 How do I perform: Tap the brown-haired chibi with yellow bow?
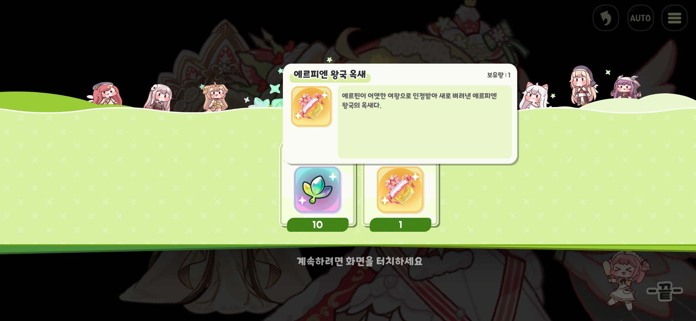coord(215,97)
